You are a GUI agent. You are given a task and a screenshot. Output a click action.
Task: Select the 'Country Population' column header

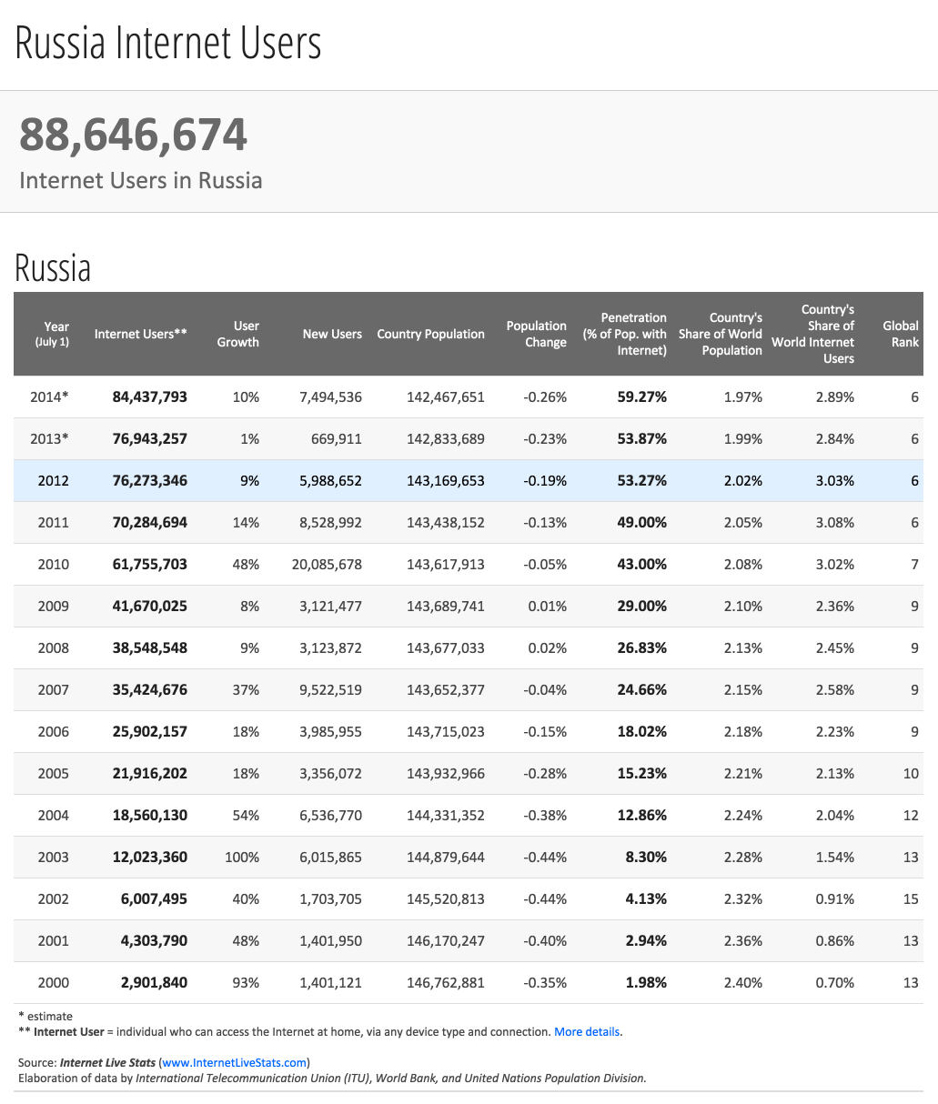pyautogui.click(x=430, y=334)
